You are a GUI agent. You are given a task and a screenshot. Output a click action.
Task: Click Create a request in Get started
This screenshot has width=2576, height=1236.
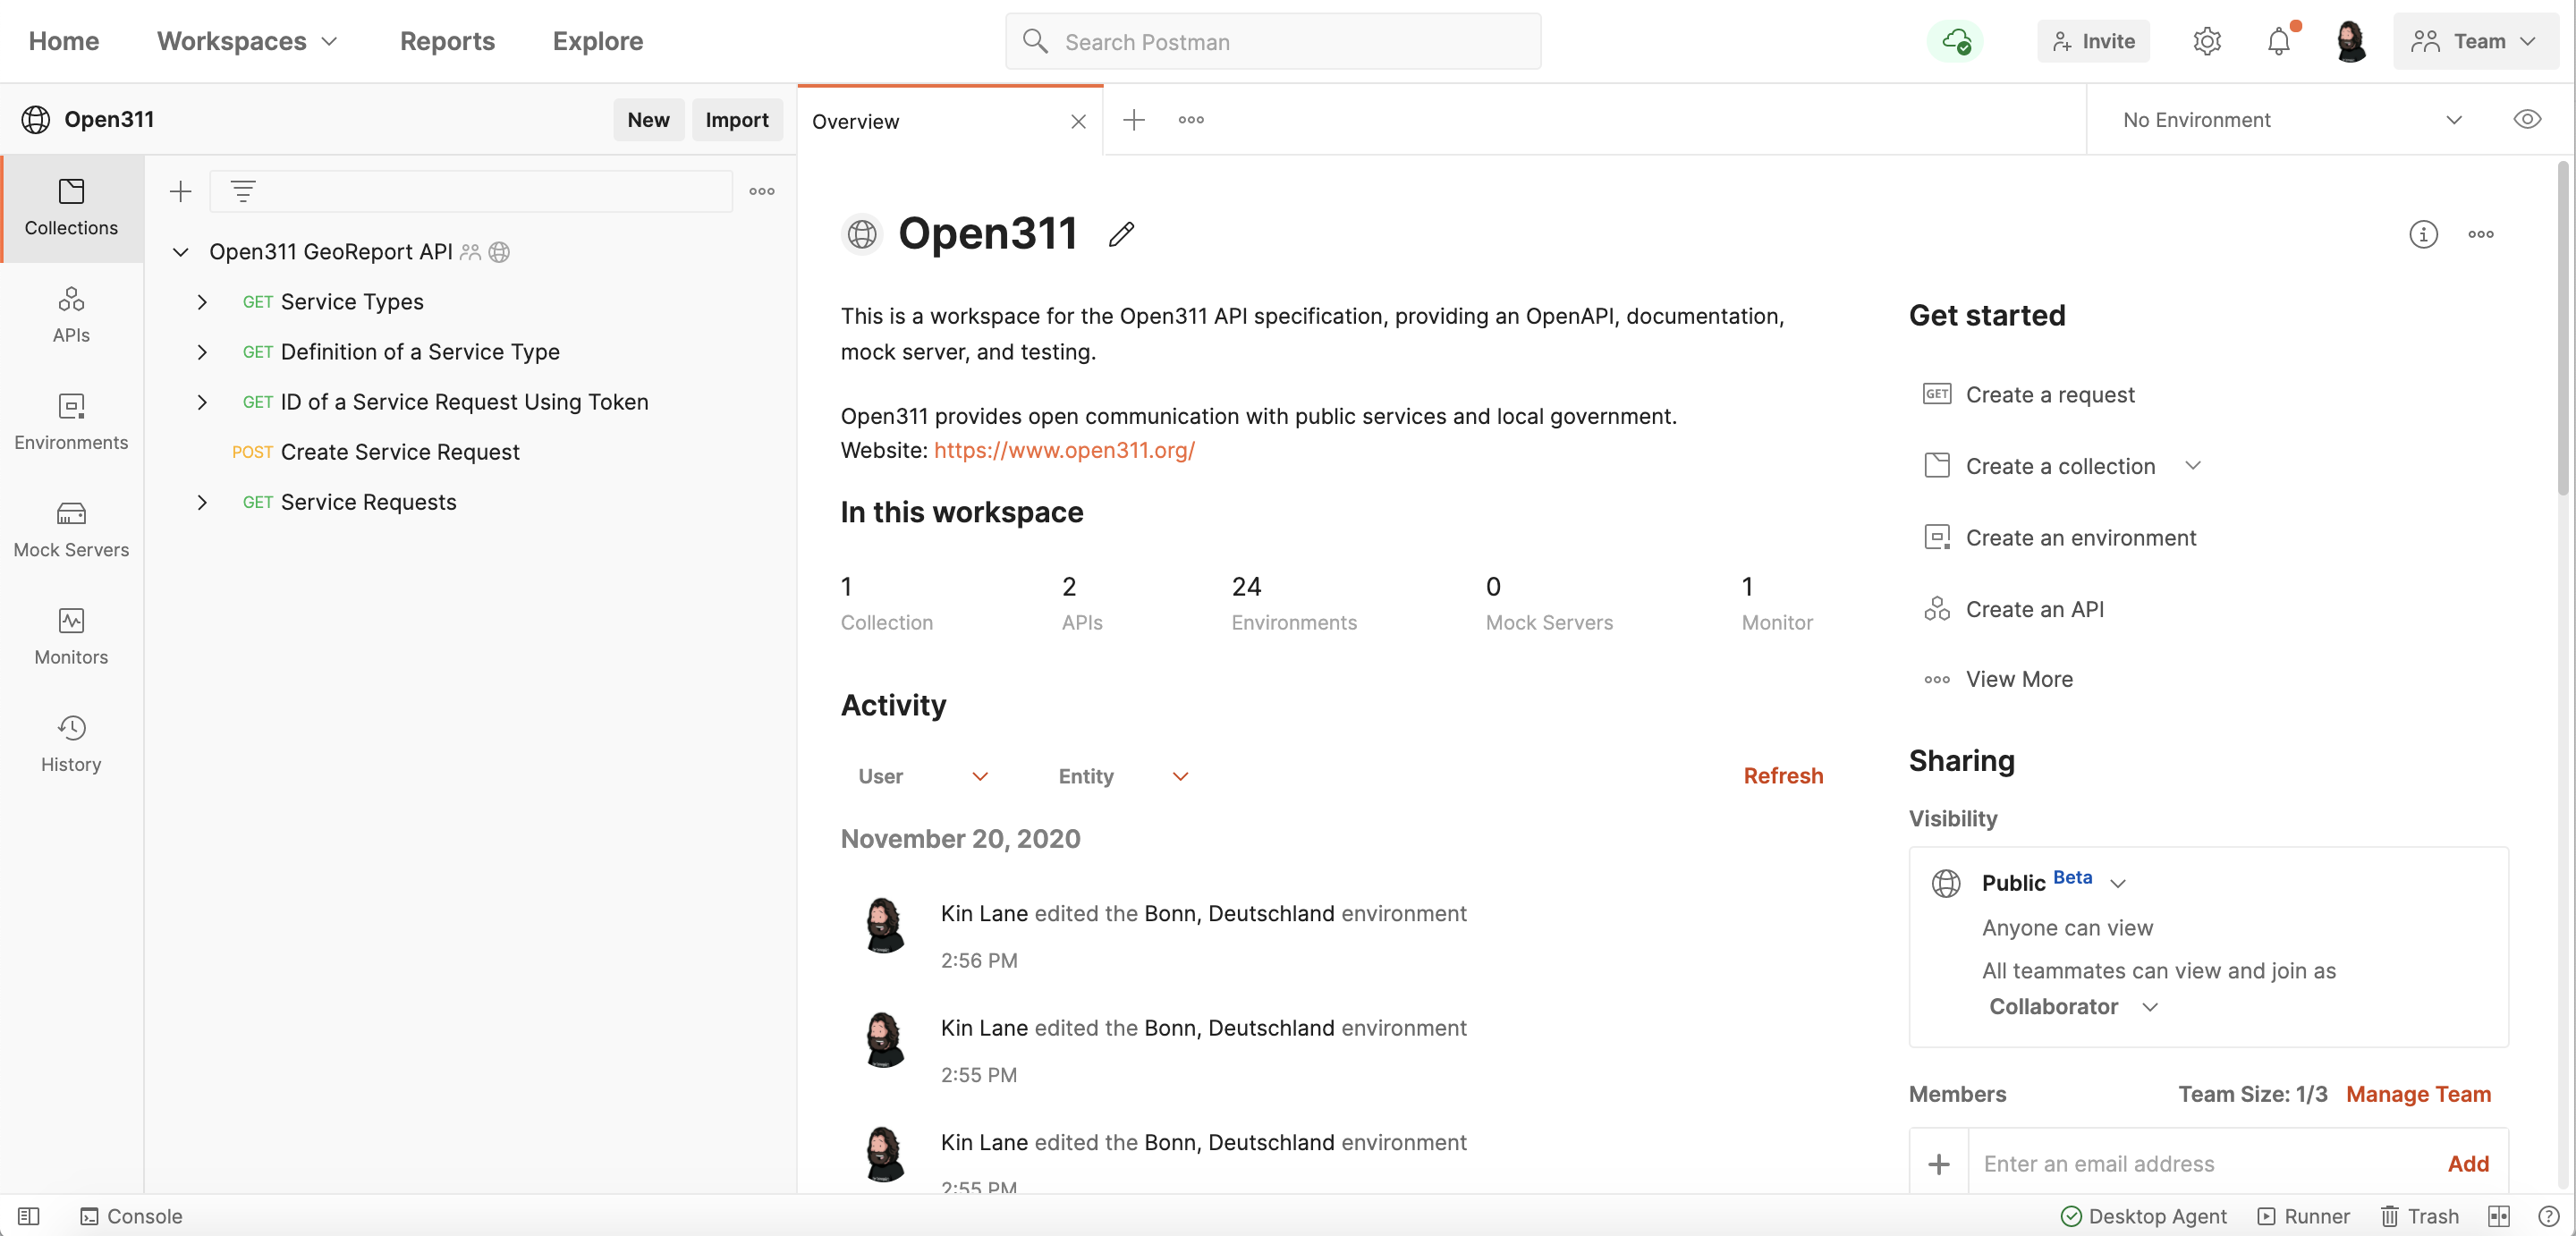click(2029, 394)
